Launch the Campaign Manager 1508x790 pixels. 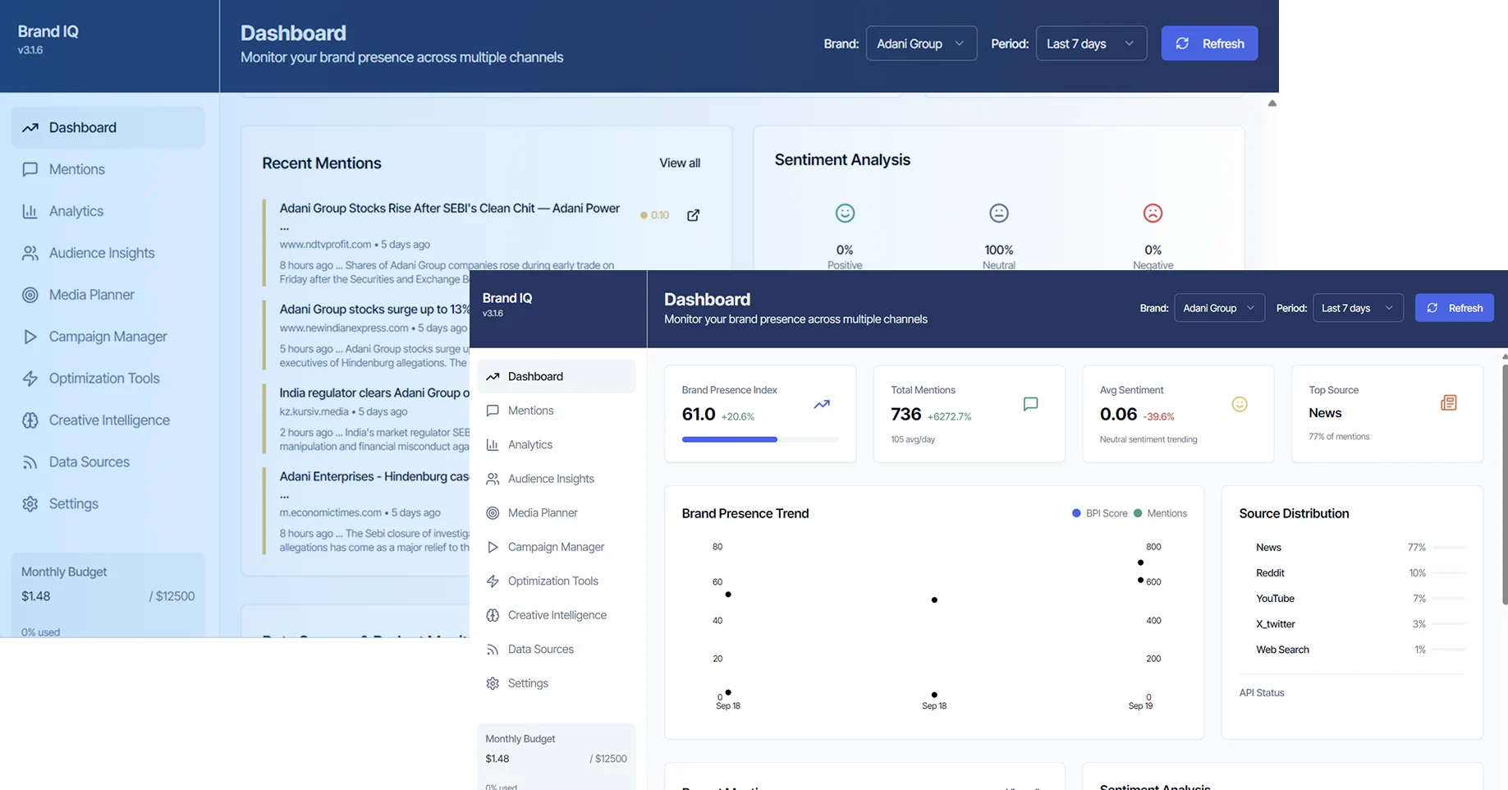click(x=555, y=546)
